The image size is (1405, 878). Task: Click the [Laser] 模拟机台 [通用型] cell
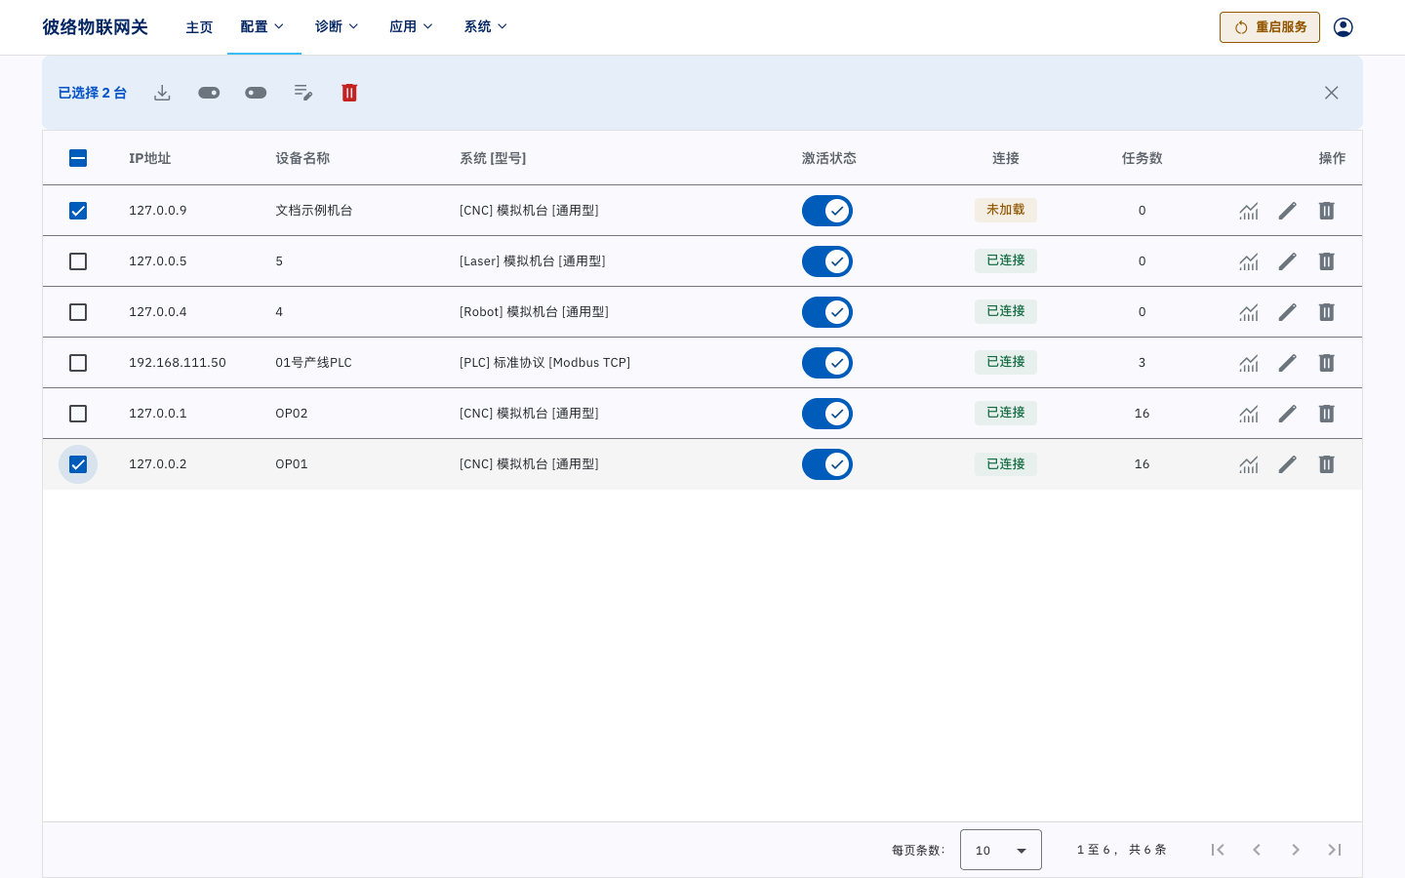click(x=532, y=261)
